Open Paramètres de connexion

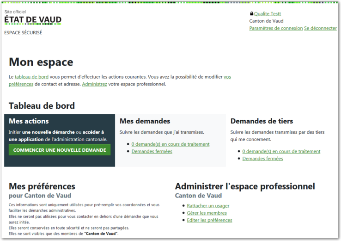(x=276, y=28)
